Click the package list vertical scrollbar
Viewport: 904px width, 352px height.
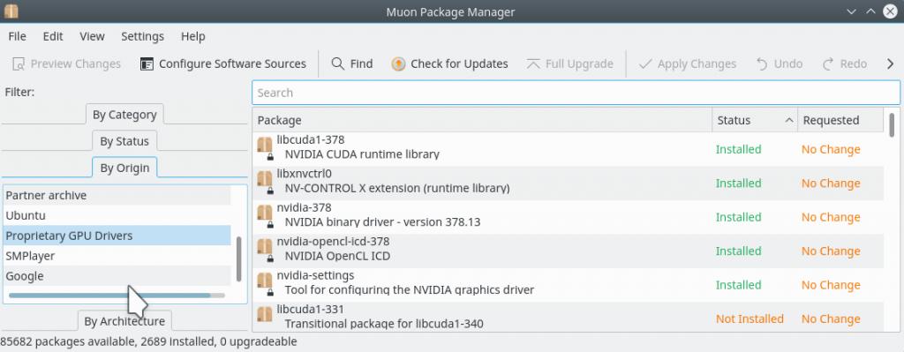(892, 125)
